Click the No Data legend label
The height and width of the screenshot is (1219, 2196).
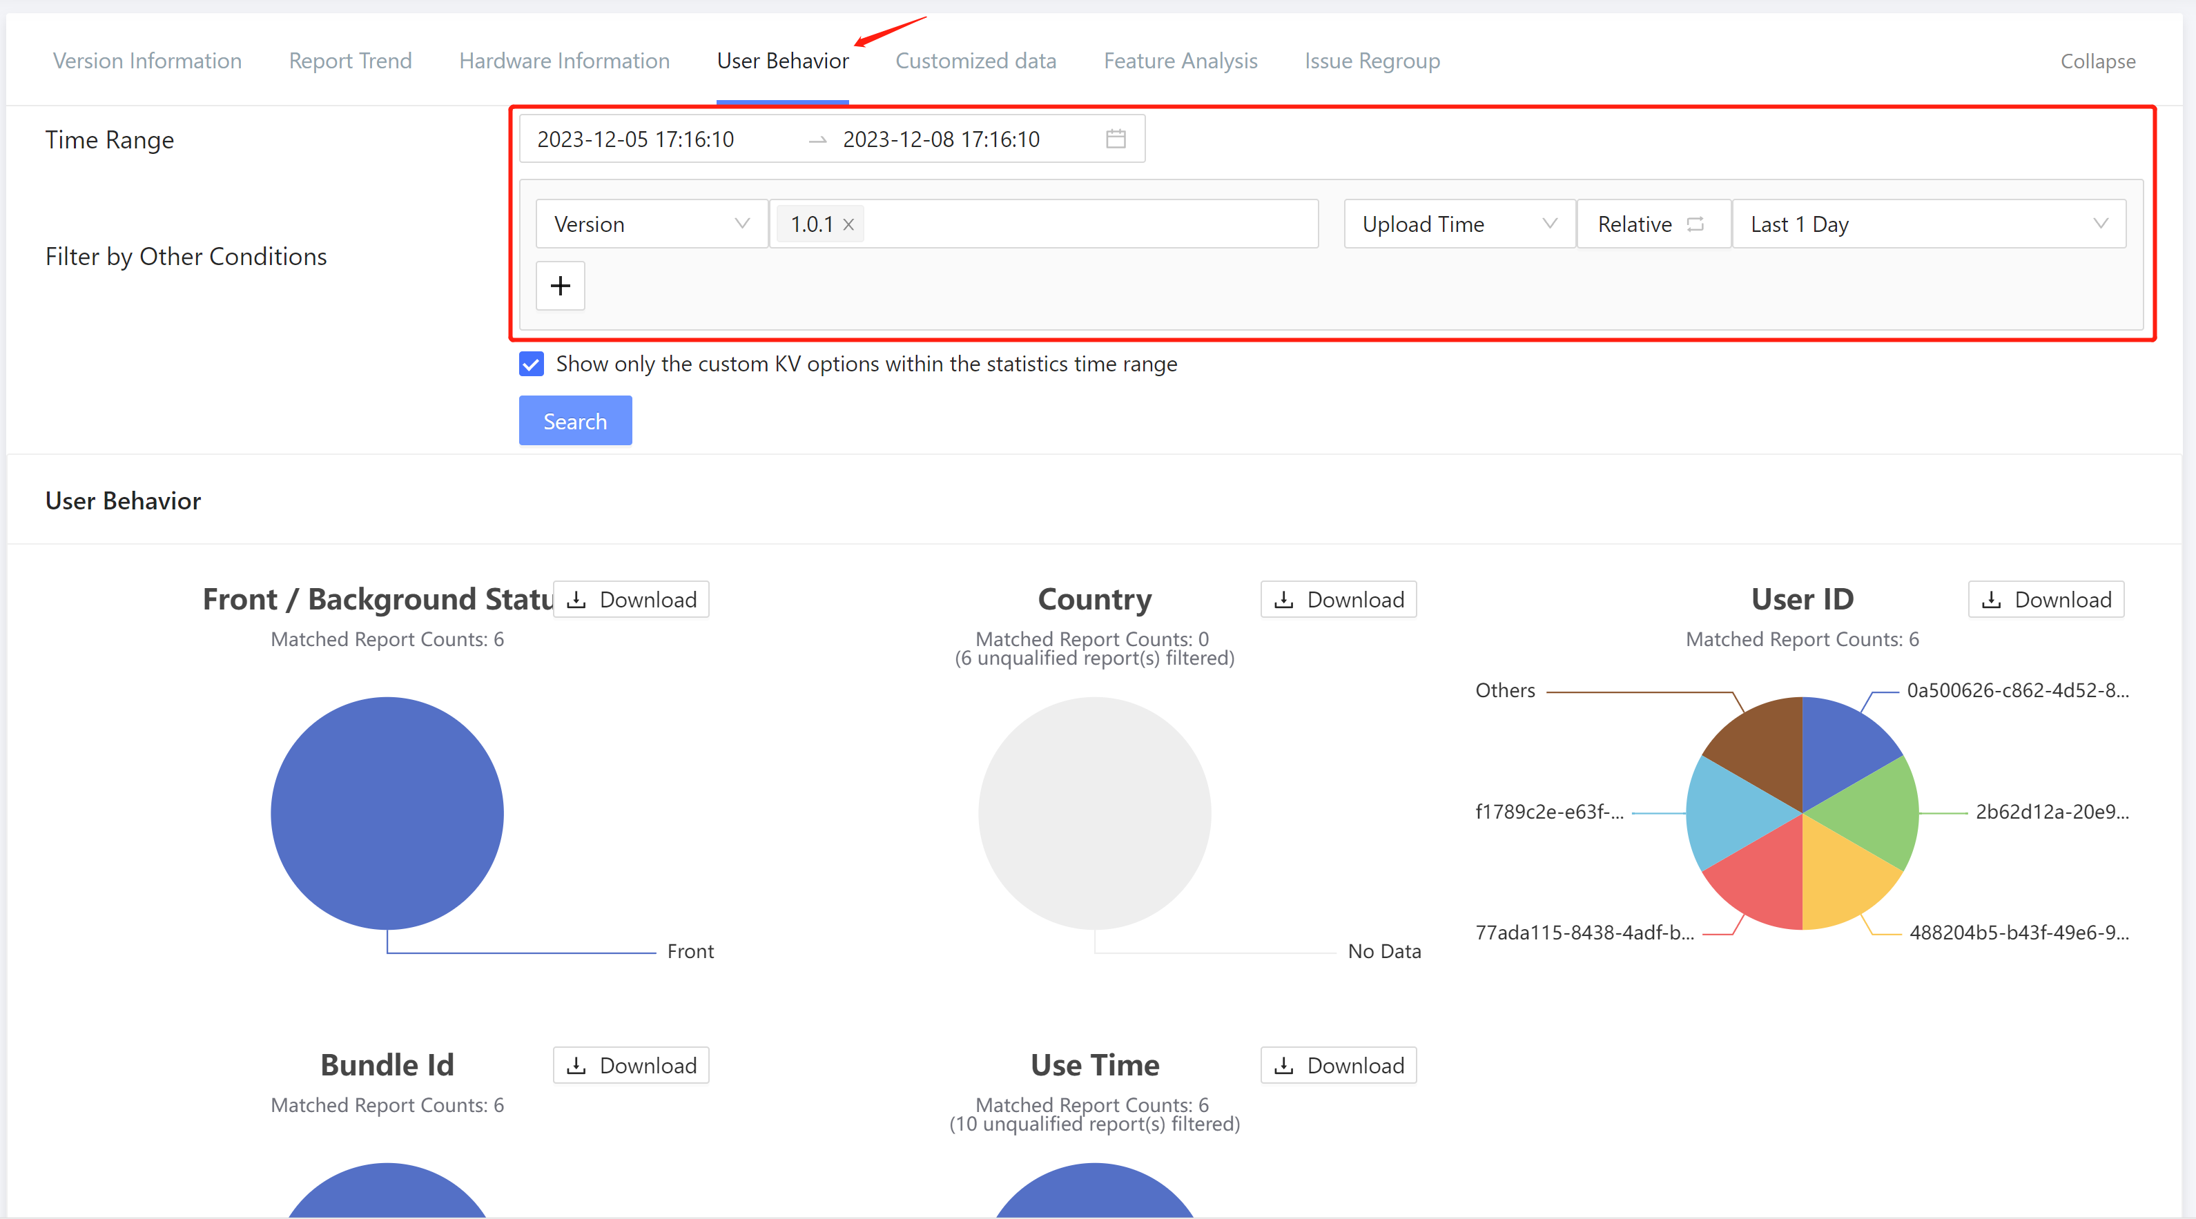[x=1384, y=951]
